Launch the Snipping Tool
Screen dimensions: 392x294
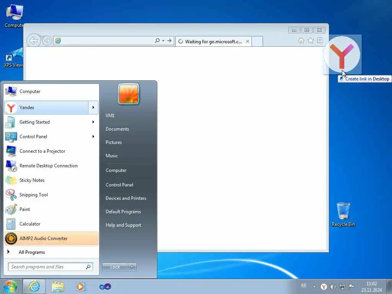51,195
